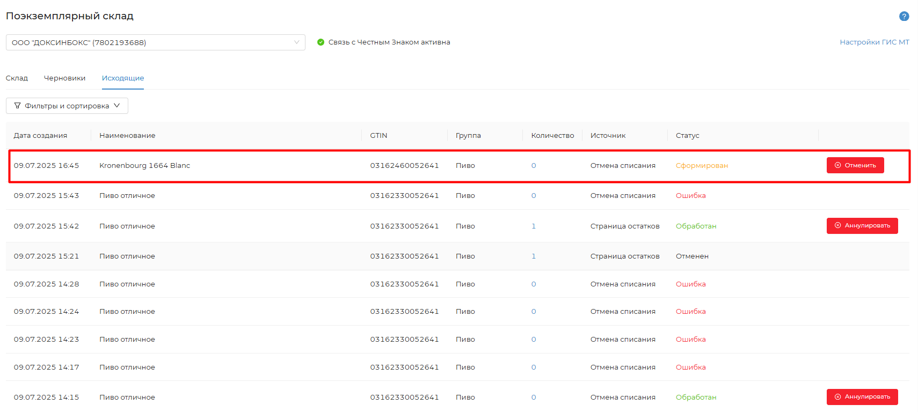Screen dimensions: 918x412
Task: Select the Kronenbourg 1664 Blanc row name
Action: click(144, 166)
